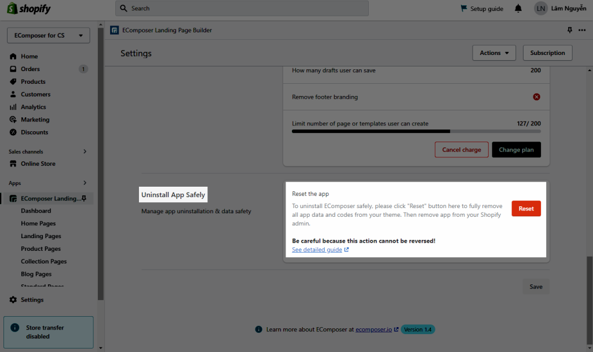Image resolution: width=593 pixels, height=352 pixels.
Task: Click the Customers sidebar label
Action: click(35, 94)
